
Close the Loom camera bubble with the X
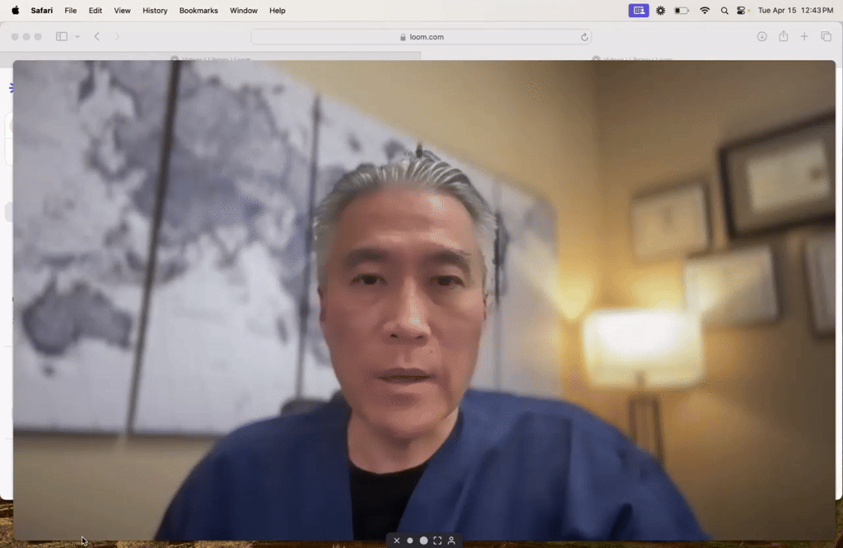[x=397, y=541]
